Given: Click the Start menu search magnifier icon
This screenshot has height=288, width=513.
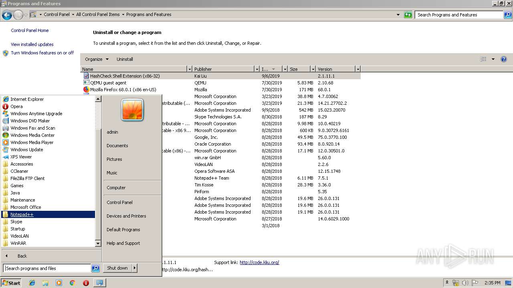Looking at the screenshot, I should 95,268.
